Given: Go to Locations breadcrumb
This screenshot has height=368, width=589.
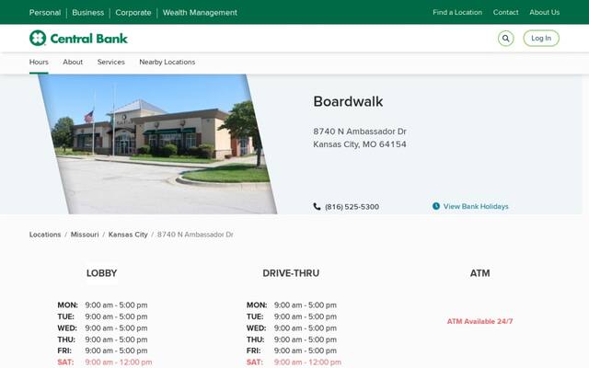Looking at the screenshot, I should pos(45,235).
